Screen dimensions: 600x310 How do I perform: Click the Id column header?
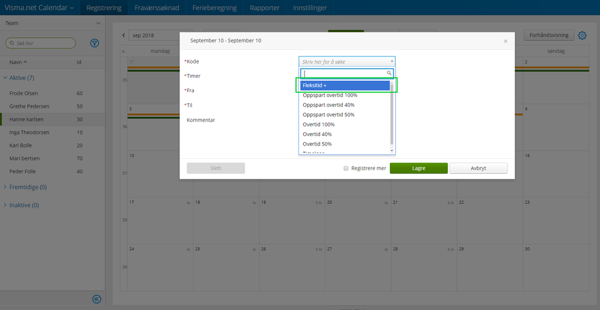coord(79,62)
